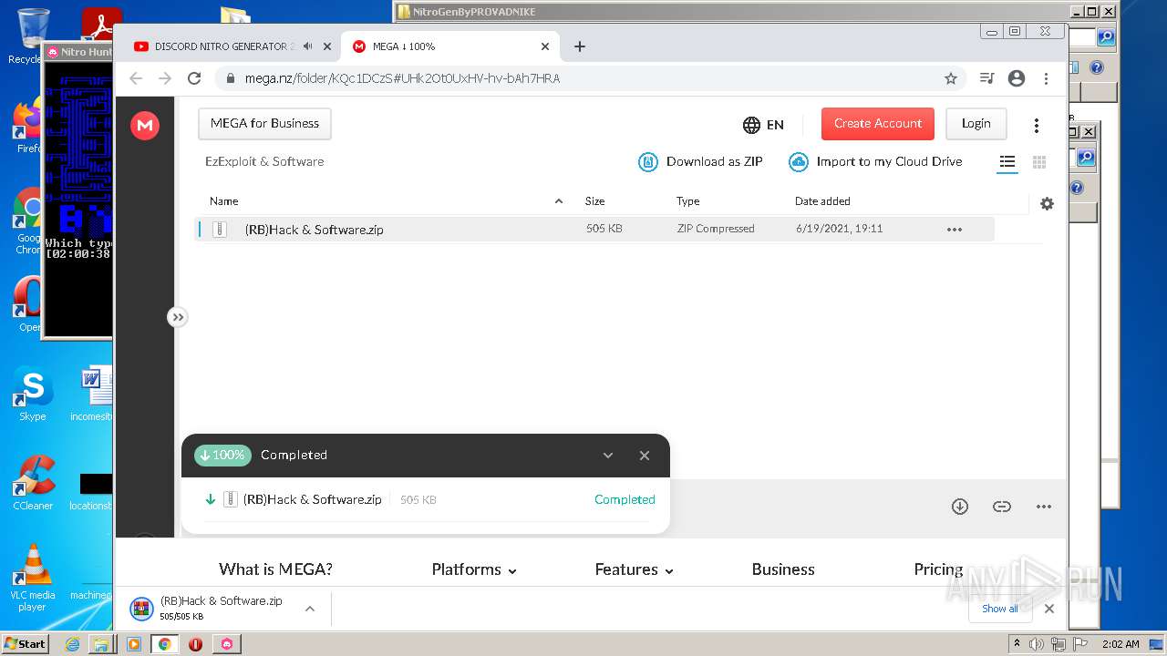1167x656 pixels.
Task: Open CCleaner desktop shortcut
Action: [33, 483]
